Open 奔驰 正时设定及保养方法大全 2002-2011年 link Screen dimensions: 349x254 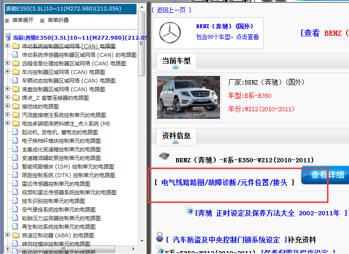(x=271, y=213)
